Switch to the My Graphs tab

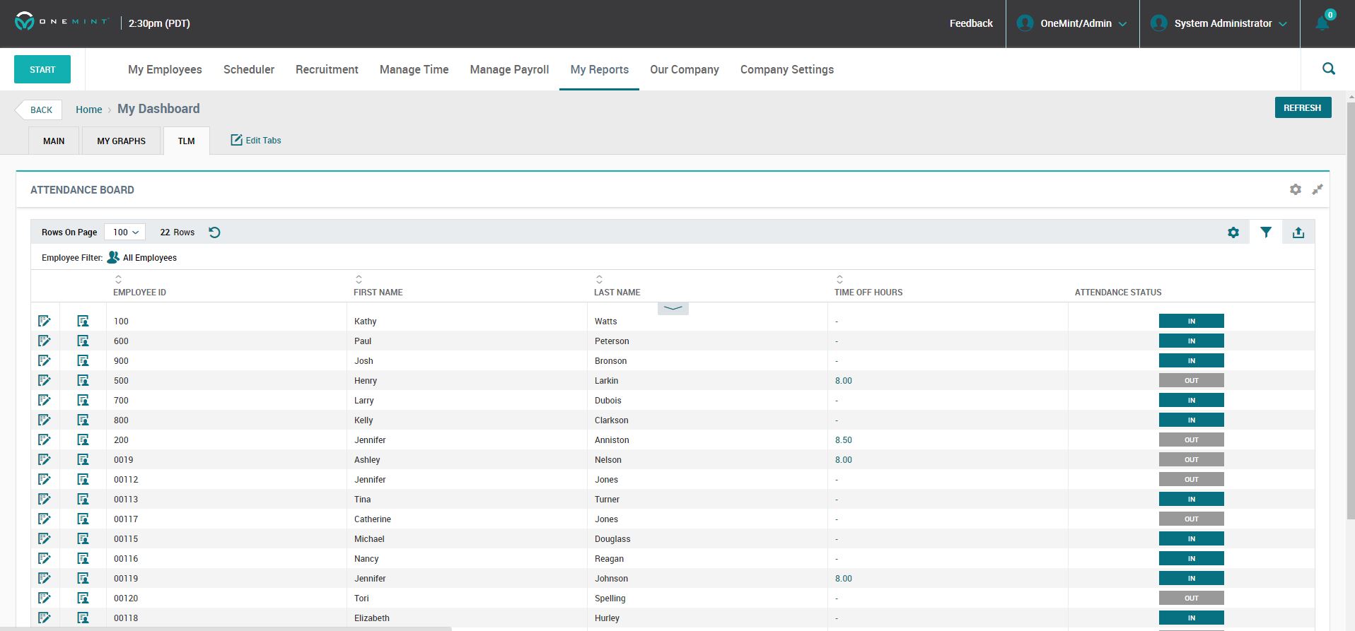pyautogui.click(x=121, y=141)
